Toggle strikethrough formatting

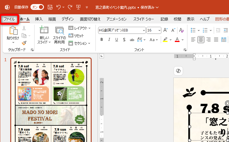tap(132, 40)
